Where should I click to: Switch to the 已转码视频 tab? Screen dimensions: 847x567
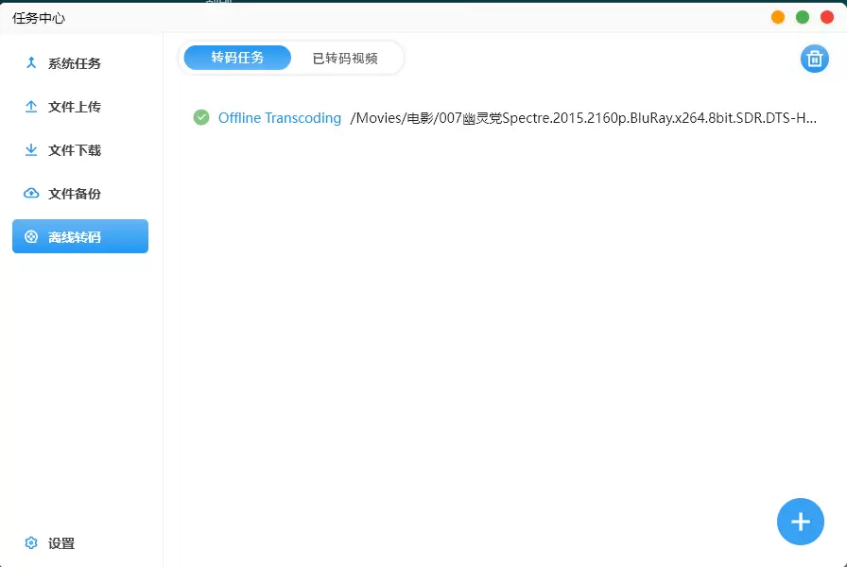point(345,58)
